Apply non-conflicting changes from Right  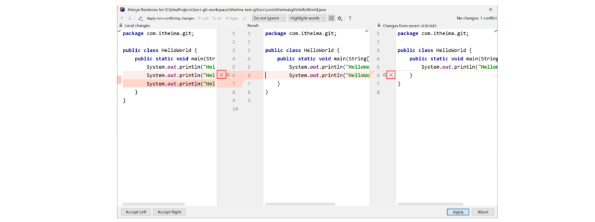click(x=232, y=18)
